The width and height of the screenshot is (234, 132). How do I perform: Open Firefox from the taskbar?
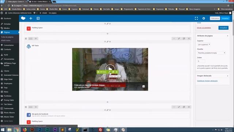pyautogui.click(x=24, y=129)
